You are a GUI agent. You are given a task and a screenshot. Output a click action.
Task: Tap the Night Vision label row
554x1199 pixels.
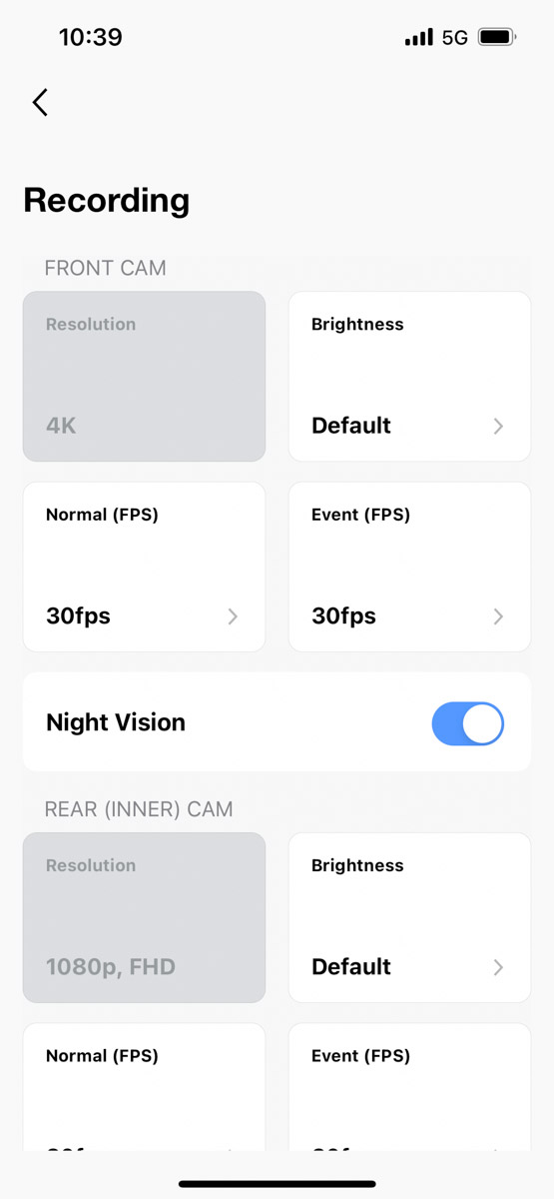(277, 721)
